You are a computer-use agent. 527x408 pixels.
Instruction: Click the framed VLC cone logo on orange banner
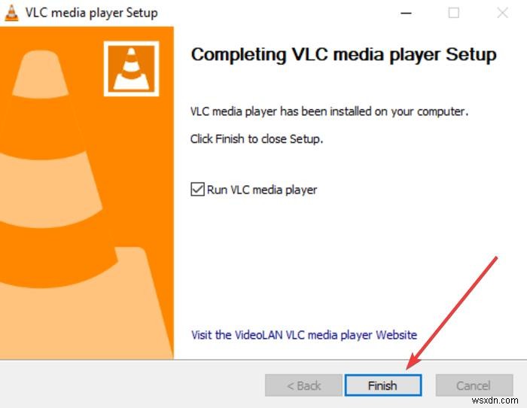coord(132,69)
